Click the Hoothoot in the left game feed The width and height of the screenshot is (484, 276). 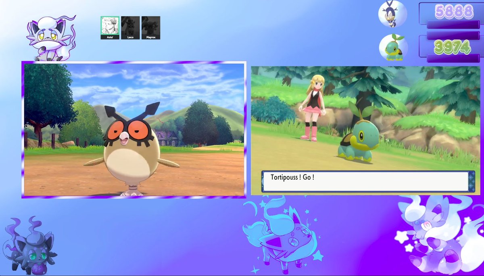click(x=131, y=148)
